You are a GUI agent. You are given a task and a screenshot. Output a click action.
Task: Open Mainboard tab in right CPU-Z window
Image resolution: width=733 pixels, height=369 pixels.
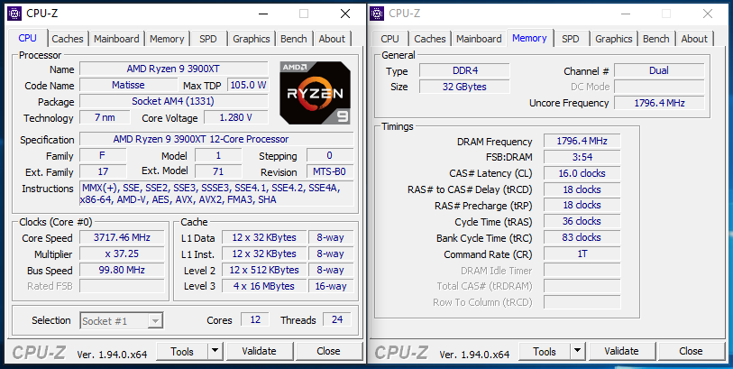click(479, 39)
